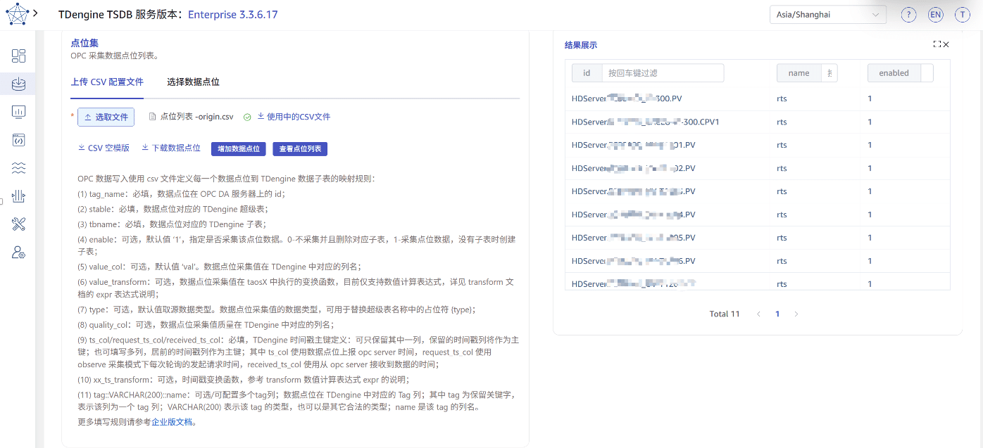Focus the id filter input field
983x448 pixels.
coord(663,73)
